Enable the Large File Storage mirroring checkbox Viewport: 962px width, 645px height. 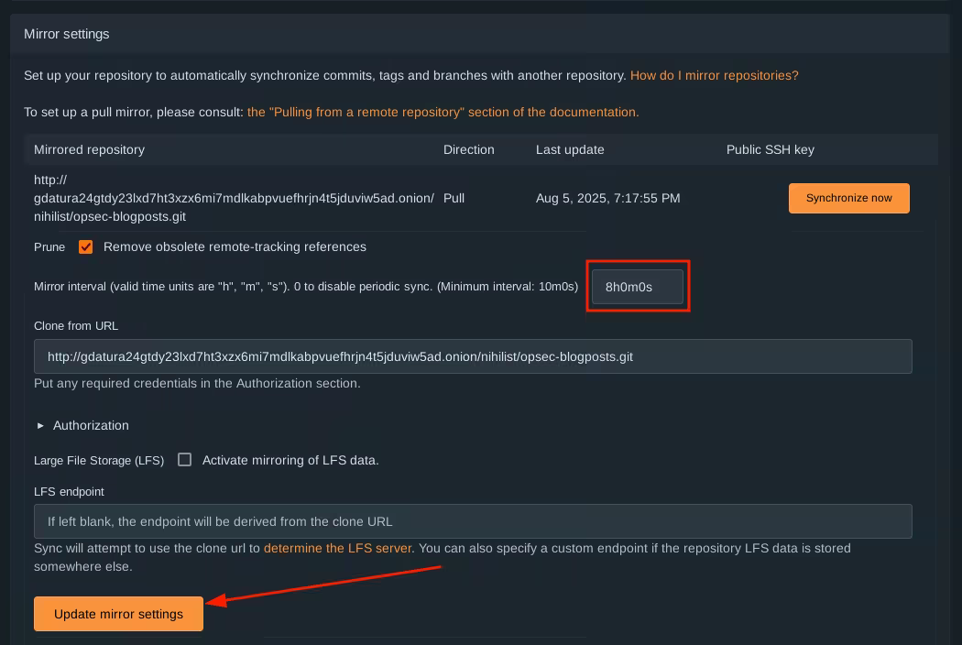point(184,460)
